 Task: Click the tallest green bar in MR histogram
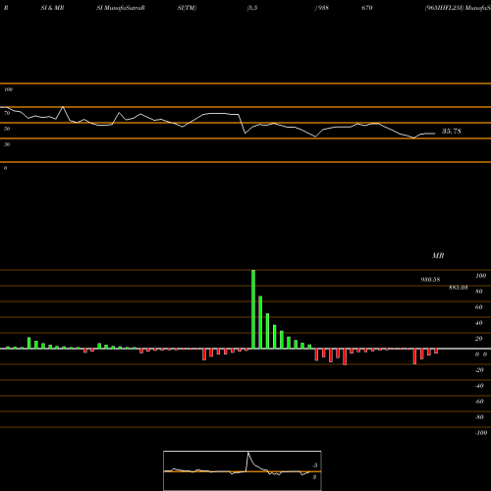253,309
